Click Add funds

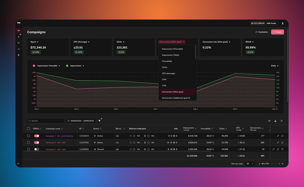pos(271,23)
